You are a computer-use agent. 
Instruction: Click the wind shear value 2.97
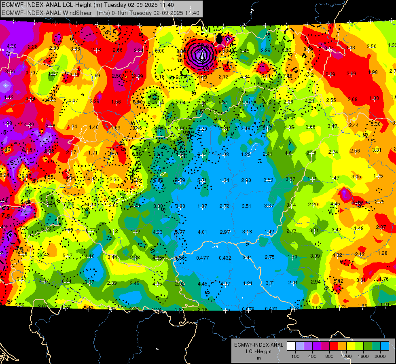[x=225, y=232]
